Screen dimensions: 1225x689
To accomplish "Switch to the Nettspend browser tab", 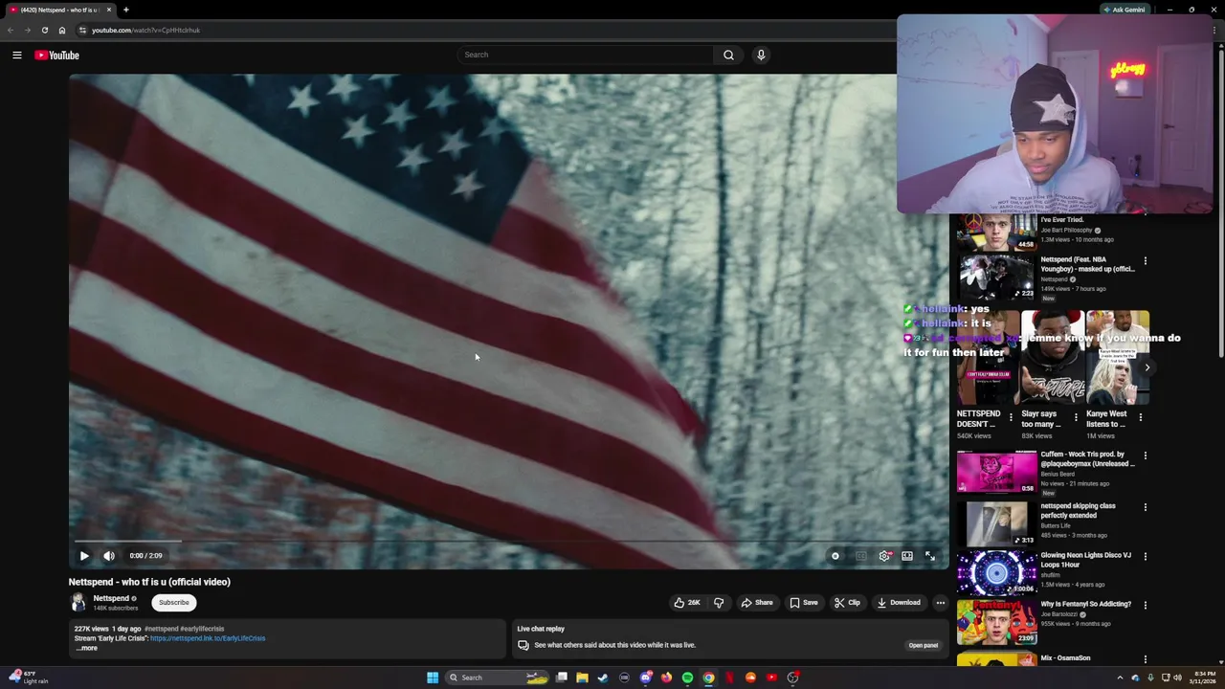I will click(x=59, y=10).
